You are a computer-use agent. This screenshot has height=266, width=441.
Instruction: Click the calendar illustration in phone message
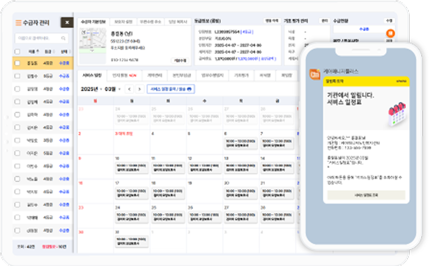(x=397, y=113)
